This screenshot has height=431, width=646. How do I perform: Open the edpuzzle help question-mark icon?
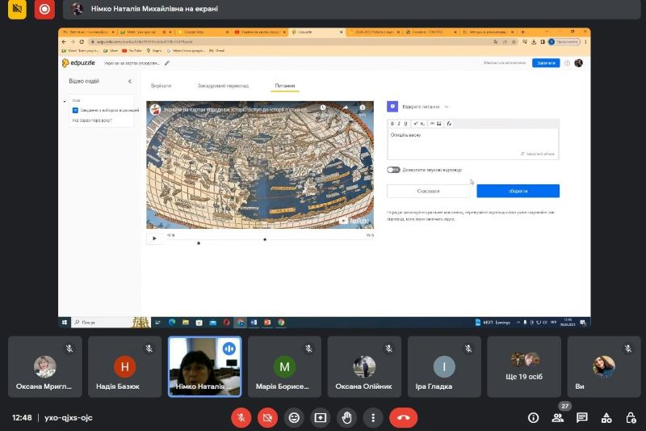click(x=568, y=63)
